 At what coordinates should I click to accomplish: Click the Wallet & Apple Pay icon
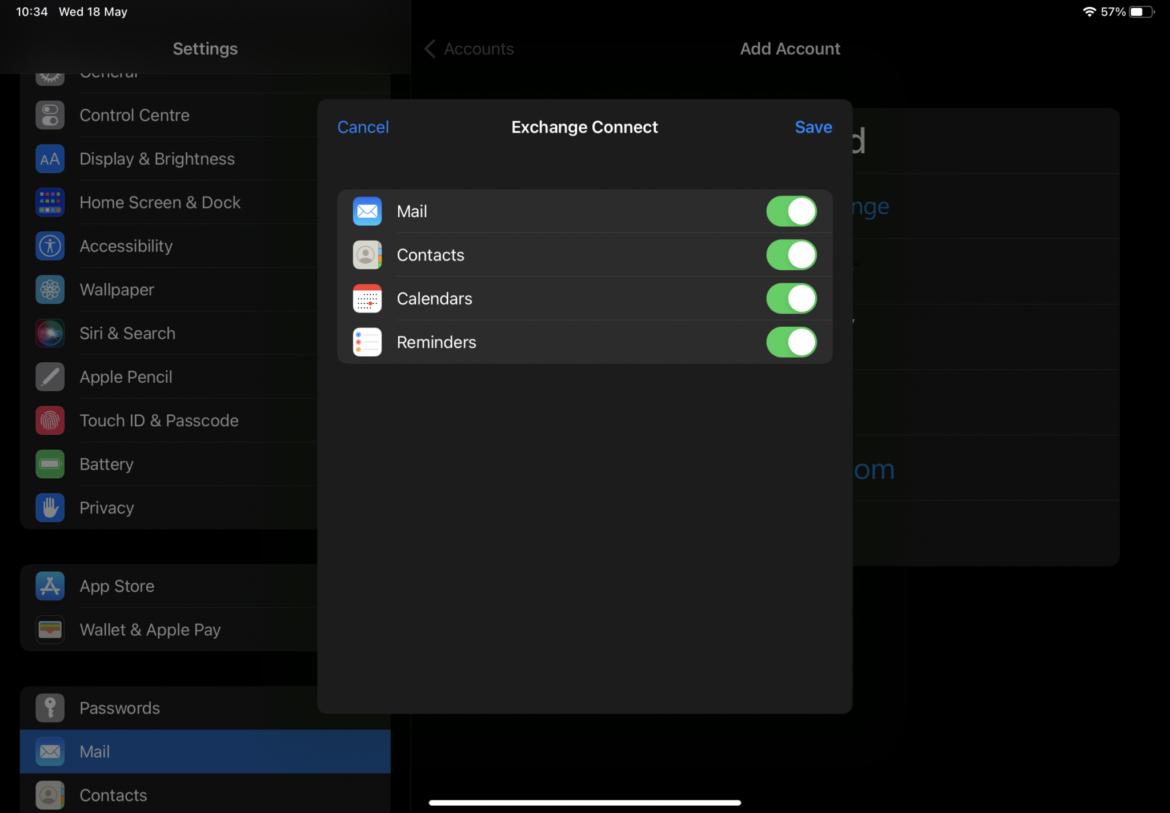(50, 630)
